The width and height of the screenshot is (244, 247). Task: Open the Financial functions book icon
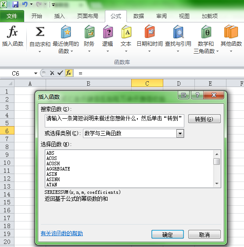(90, 32)
